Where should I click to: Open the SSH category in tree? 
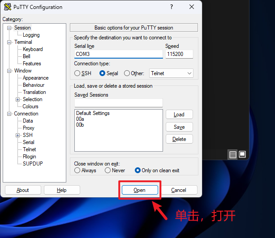click(28, 135)
